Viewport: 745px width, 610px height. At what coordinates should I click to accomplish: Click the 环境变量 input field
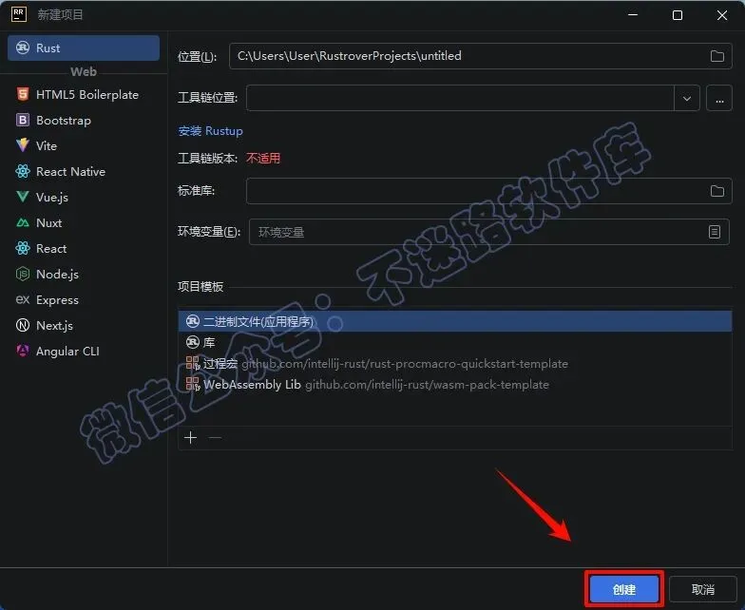[x=488, y=232]
